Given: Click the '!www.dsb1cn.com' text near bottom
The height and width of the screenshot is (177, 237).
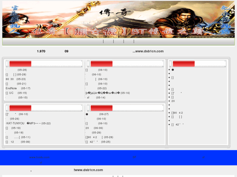Looking at the screenshot, I should click(x=88, y=170).
